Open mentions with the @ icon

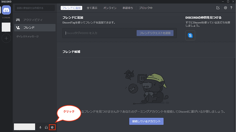point(225,8)
